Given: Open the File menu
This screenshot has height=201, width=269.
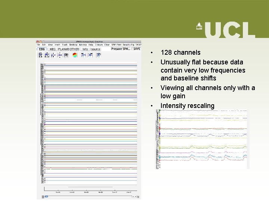Looking at the screenshot, I should coord(38,45).
